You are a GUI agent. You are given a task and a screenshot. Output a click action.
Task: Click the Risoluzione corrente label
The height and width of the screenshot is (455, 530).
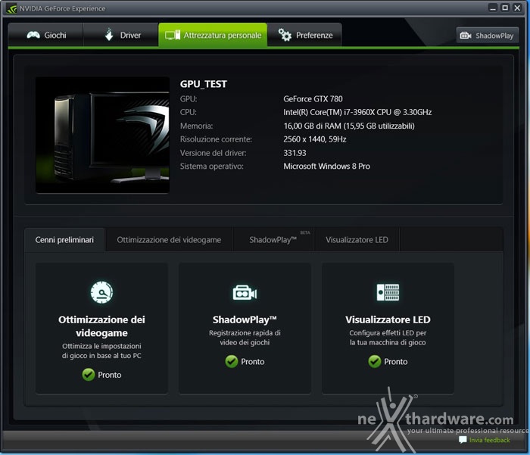click(216, 139)
